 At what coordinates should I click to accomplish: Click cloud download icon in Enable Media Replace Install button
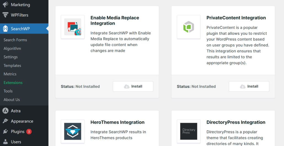coord(127,86)
